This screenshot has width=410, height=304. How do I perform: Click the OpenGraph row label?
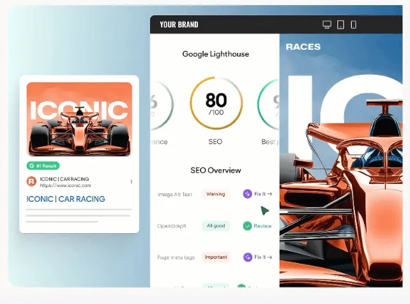pyautogui.click(x=172, y=226)
